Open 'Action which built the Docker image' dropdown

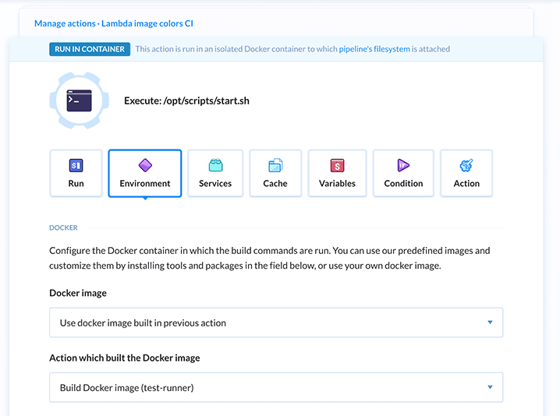[275, 387]
